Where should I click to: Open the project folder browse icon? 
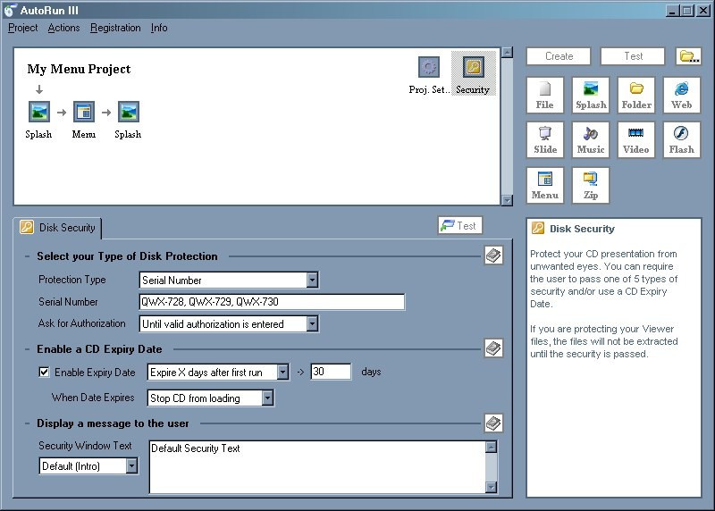tap(688, 56)
